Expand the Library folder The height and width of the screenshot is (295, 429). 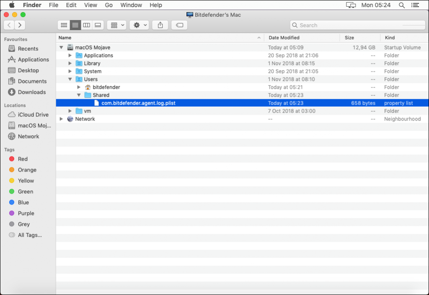click(x=70, y=63)
